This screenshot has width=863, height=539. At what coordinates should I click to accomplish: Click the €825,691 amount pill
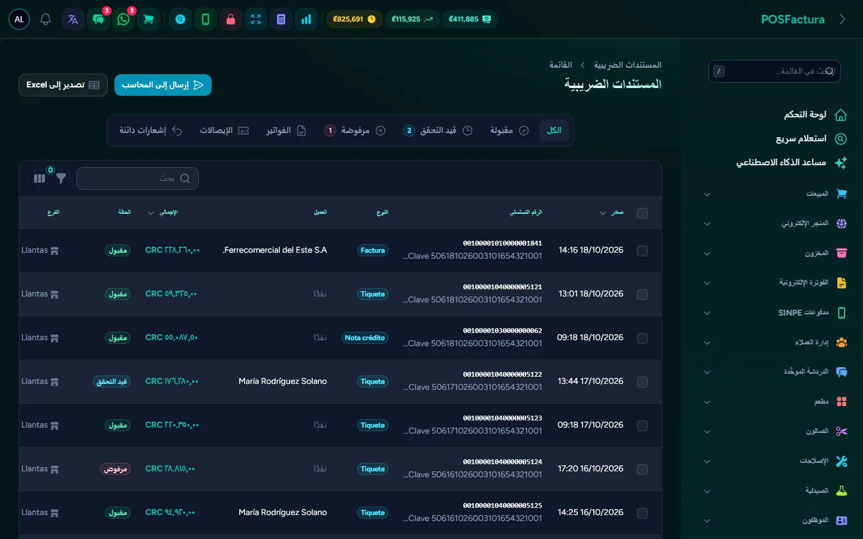pos(354,19)
